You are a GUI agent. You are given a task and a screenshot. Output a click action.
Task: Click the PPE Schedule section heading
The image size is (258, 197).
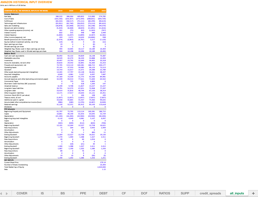pyautogui.click(x=10, y=109)
